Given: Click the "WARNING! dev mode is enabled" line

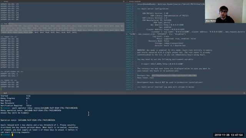Looking at the screenshot, I should pos(175,50).
